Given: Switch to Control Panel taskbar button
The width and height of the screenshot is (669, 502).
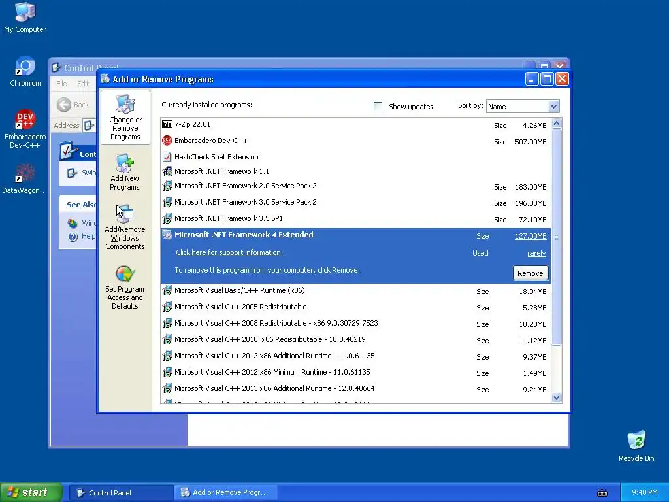Looking at the screenshot, I should (x=121, y=493).
